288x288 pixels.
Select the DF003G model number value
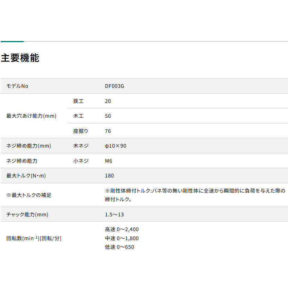[x=114, y=86]
